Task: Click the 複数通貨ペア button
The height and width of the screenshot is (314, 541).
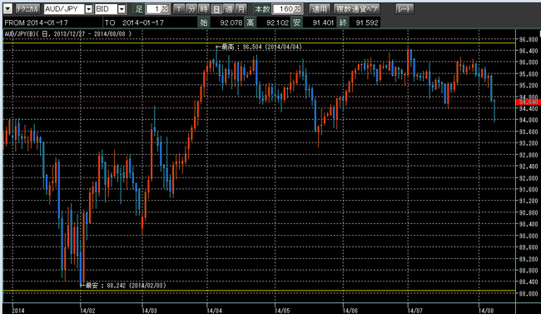Action: (357, 9)
